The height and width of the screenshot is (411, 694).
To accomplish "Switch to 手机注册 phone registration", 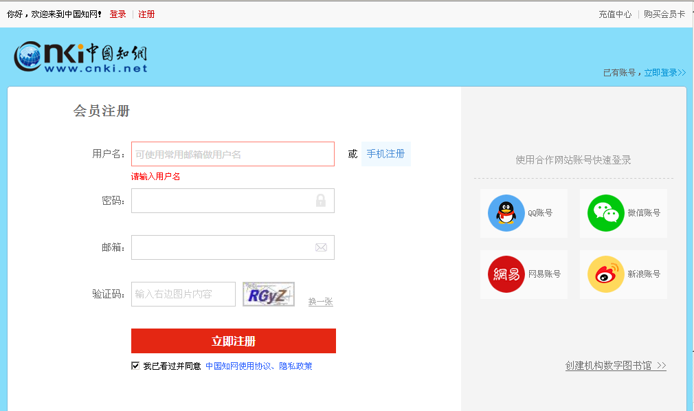I will pyautogui.click(x=385, y=154).
